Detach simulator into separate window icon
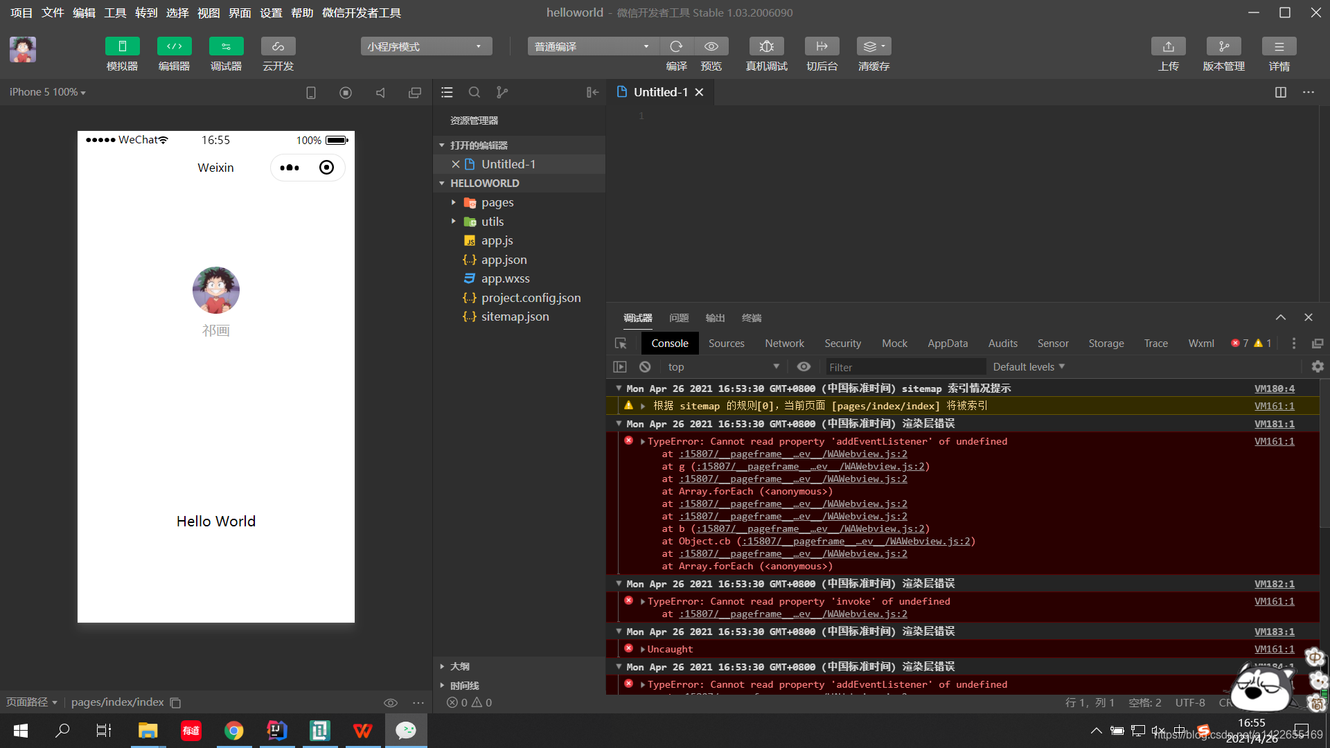Viewport: 1330px width, 748px height. (415, 92)
